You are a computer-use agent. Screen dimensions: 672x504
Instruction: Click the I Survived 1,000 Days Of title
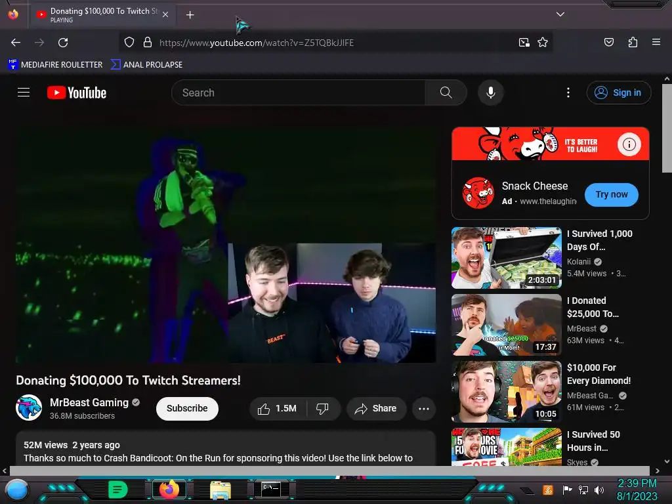click(x=600, y=240)
